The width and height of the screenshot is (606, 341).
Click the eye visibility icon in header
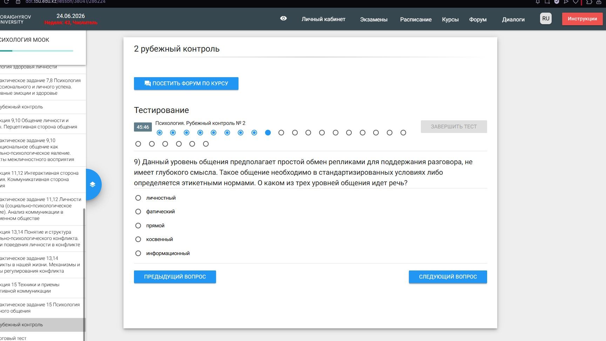pos(283,19)
